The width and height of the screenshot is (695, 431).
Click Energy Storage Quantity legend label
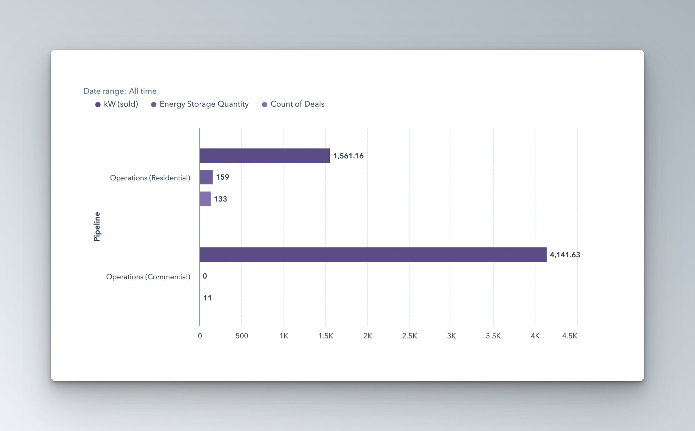[x=204, y=104]
